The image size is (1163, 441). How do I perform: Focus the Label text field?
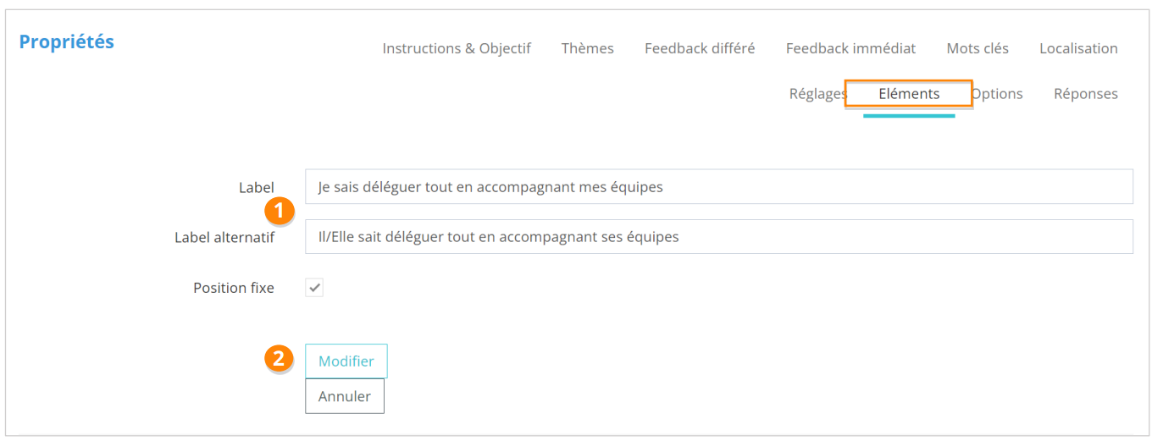(718, 187)
